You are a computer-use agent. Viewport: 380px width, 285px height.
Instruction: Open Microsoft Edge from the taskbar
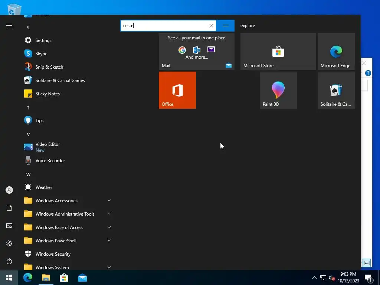tap(27, 278)
